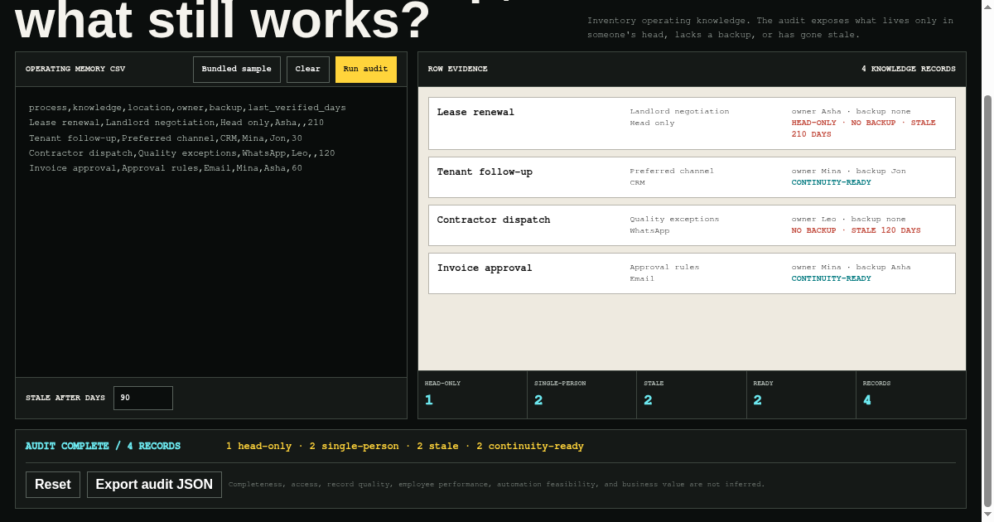Focus the Stale After Days input

143,398
